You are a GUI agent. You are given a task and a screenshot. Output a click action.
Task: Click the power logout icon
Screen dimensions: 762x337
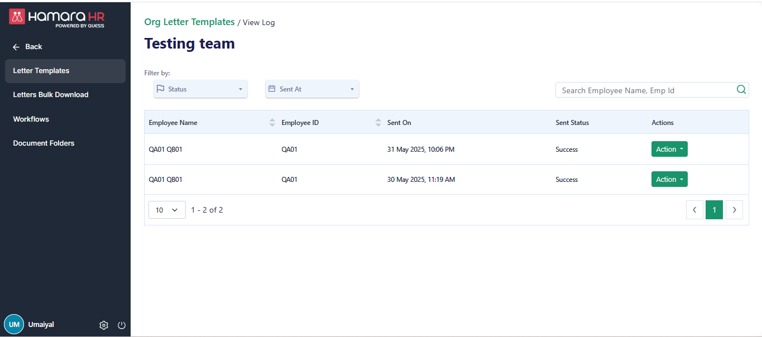coord(122,325)
